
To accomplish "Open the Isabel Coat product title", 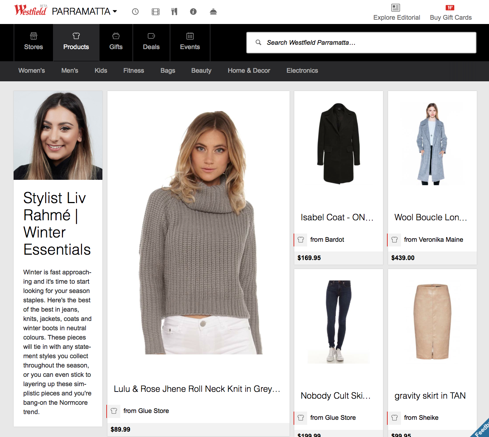I will [337, 217].
